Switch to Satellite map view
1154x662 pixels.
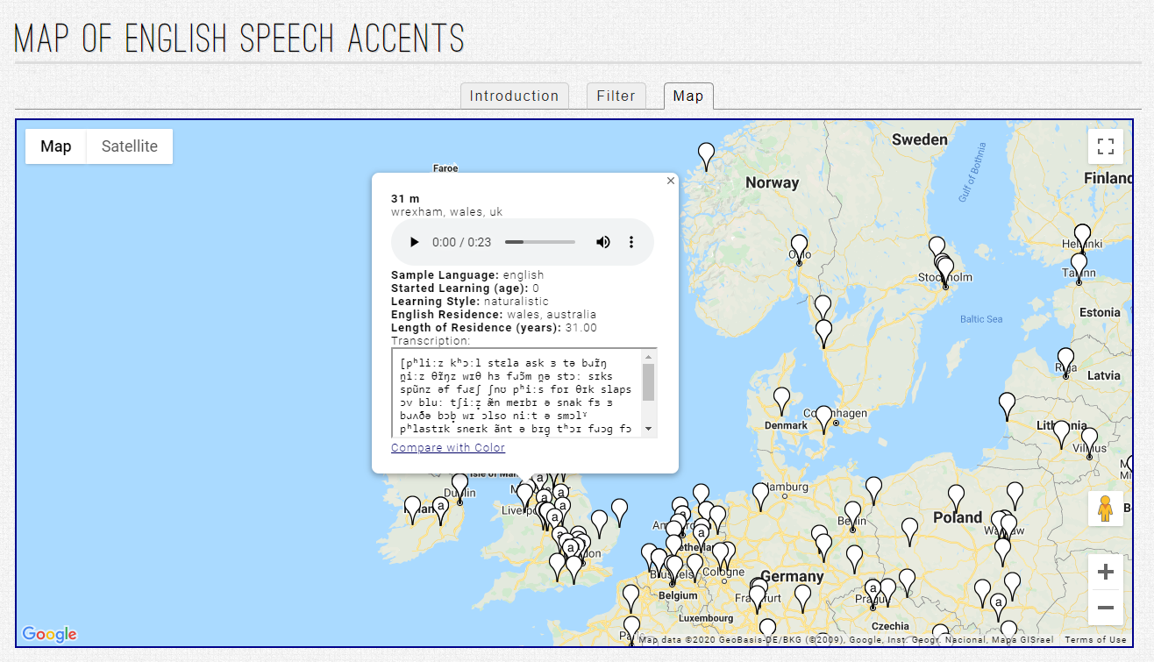(x=129, y=146)
